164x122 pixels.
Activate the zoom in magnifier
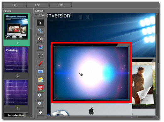(40, 96)
